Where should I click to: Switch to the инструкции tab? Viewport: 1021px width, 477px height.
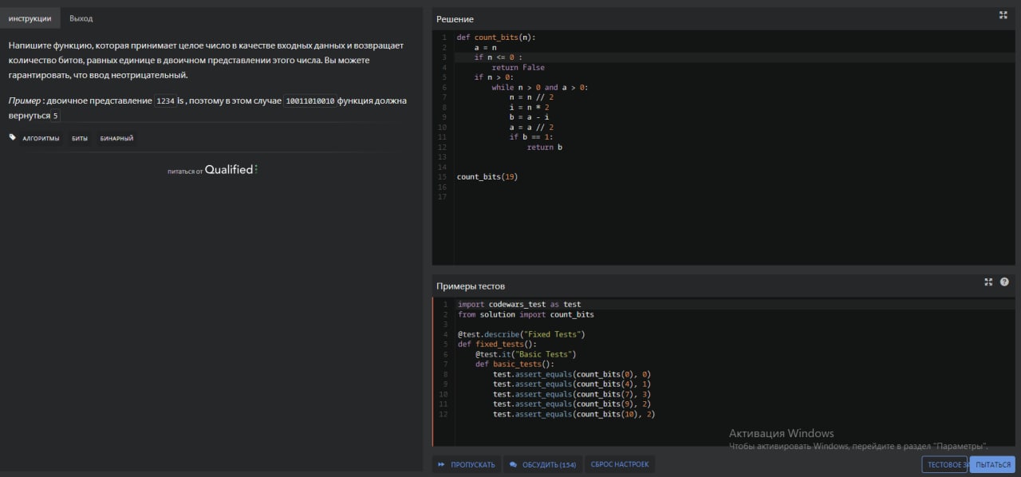pyautogui.click(x=30, y=18)
